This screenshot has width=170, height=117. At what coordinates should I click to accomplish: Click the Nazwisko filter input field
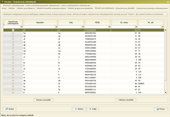pyautogui.click(x=39, y=27)
